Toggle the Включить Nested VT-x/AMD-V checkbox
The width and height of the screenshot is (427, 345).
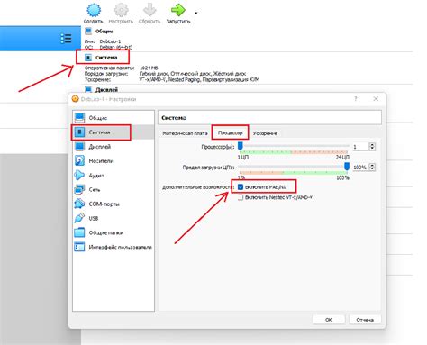pos(241,197)
